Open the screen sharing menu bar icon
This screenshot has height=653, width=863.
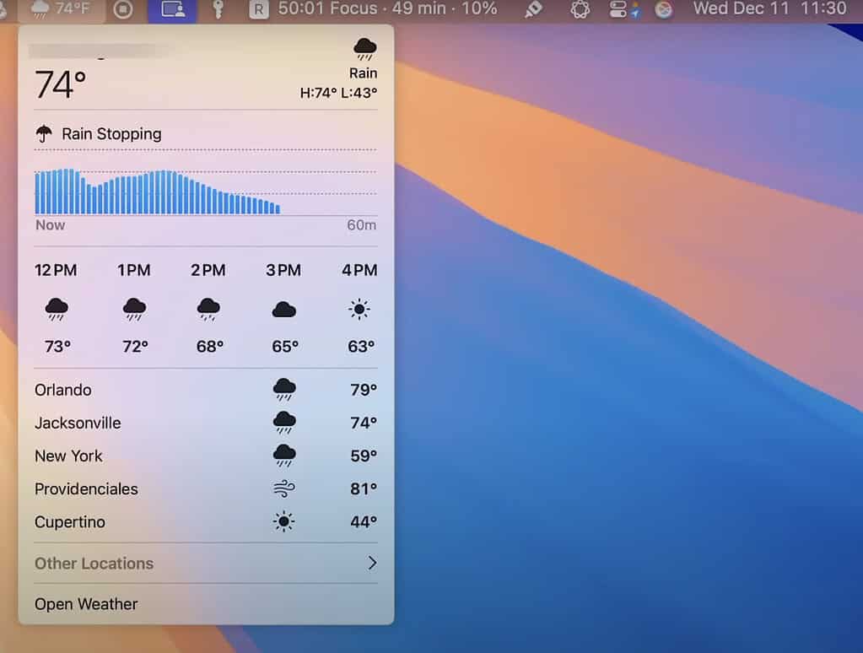(172, 10)
